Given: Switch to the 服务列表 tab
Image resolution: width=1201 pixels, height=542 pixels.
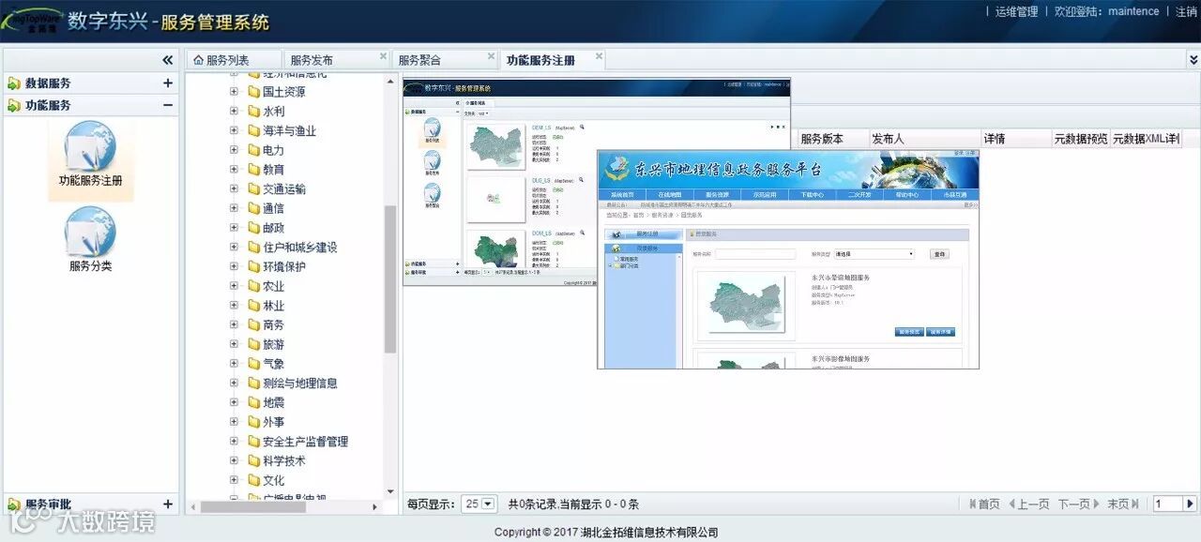Looking at the screenshot, I should pos(234,60).
